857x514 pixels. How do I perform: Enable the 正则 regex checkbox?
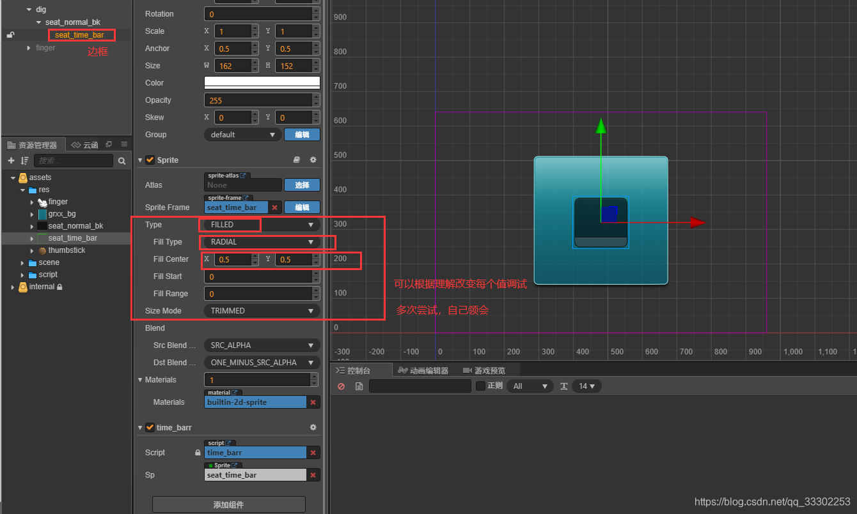point(481,386)
